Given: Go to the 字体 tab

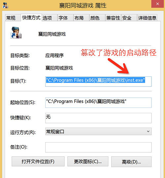Looking at the screenshot, I should [65, 18].
